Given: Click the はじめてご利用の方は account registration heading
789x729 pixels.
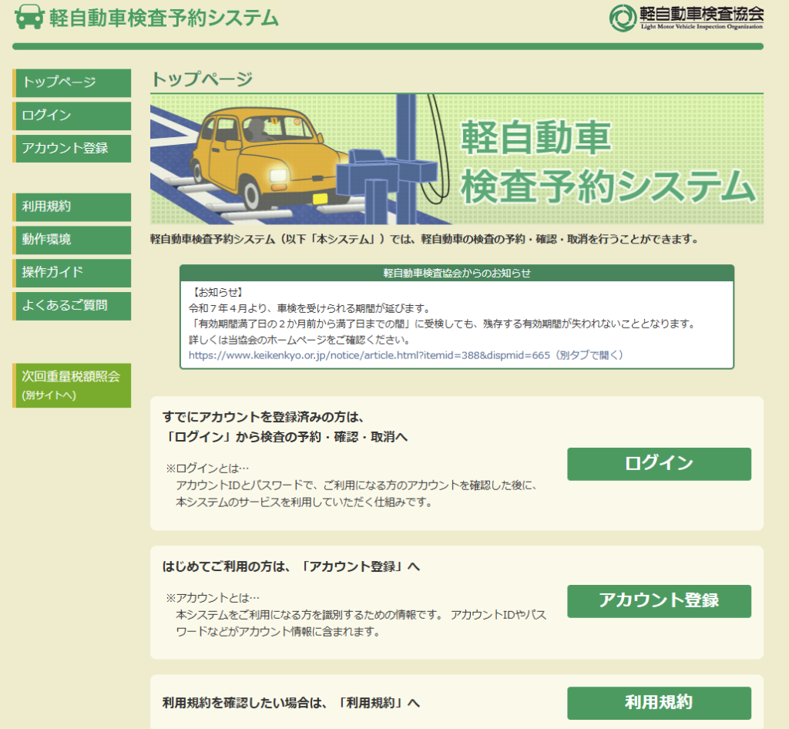Looking at the screenshot, I should coord(291,567).
